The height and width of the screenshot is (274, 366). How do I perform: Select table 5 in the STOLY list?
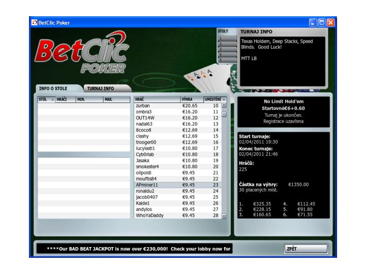tap(227, 59)
